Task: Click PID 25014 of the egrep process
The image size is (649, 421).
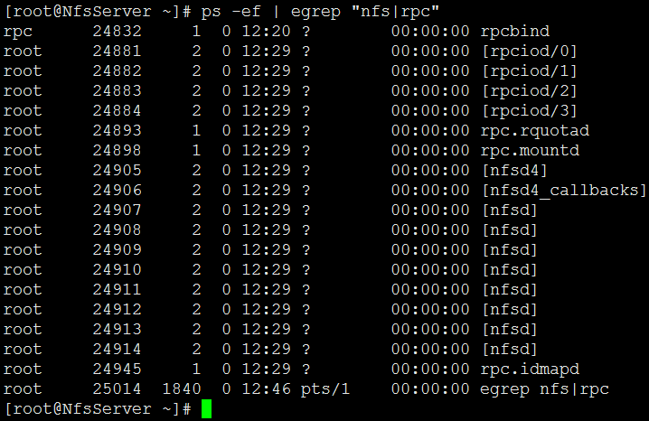Action: [118, 388]
